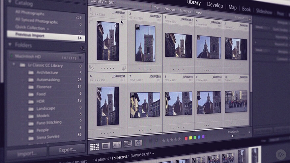Click add folder plus icon
Image resolution: width=290 pixels, height=163 pixels.
point(82,48)
